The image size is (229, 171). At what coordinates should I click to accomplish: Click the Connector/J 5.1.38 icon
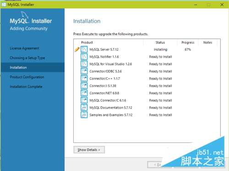(84, 85)
